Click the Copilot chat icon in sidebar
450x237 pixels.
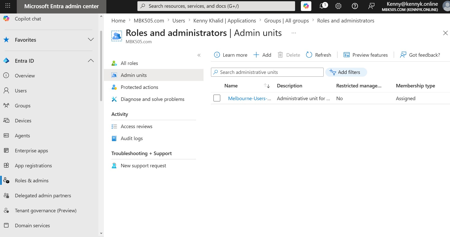[6, 18]
